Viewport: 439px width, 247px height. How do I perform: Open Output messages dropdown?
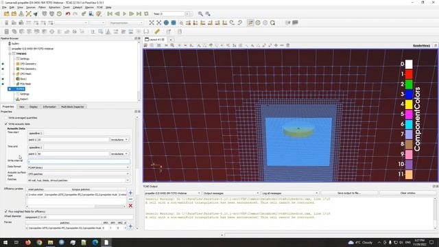(231, 193)
